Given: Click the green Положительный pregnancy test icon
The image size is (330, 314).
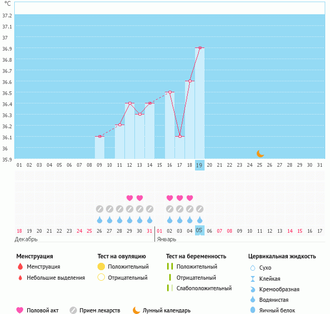Looking at the screenshot, I should point(170,267).
